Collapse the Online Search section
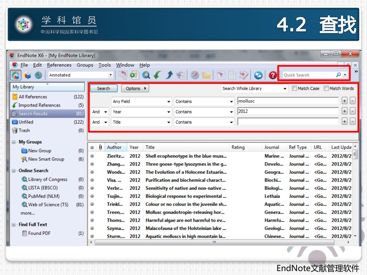367x275 pixels. click(x=14, y=171)
